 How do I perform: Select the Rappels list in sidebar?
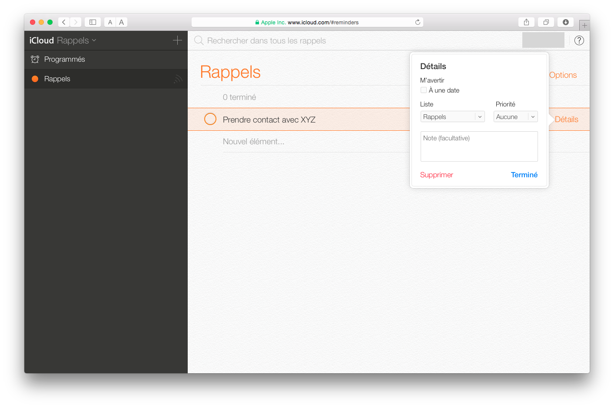pos(57,79)
